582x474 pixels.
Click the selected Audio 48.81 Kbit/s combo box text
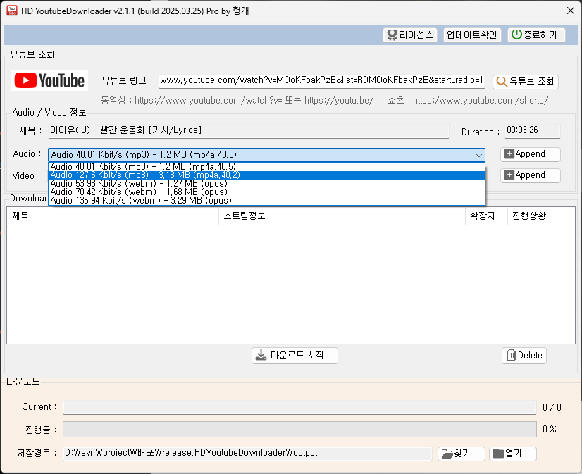pos(144,154)
